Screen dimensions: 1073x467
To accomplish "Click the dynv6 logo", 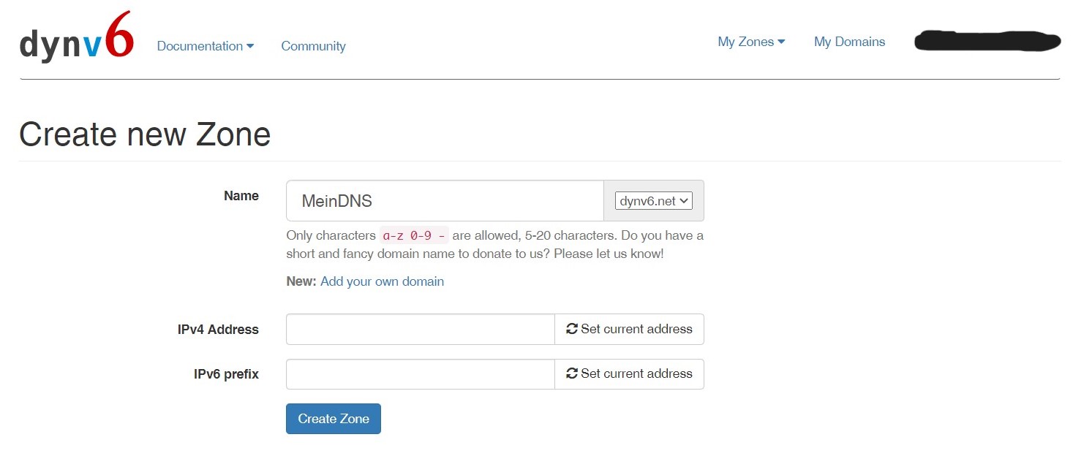I will (77, 37).
